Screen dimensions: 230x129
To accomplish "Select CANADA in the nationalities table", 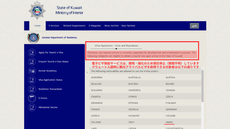I will pyautogui.click(x=170, y=90).
